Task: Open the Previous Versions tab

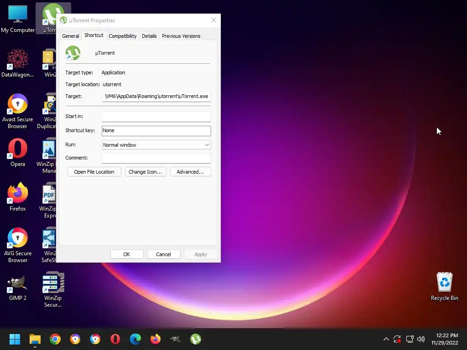Action: pyautogui.click(x=181, y=36)
